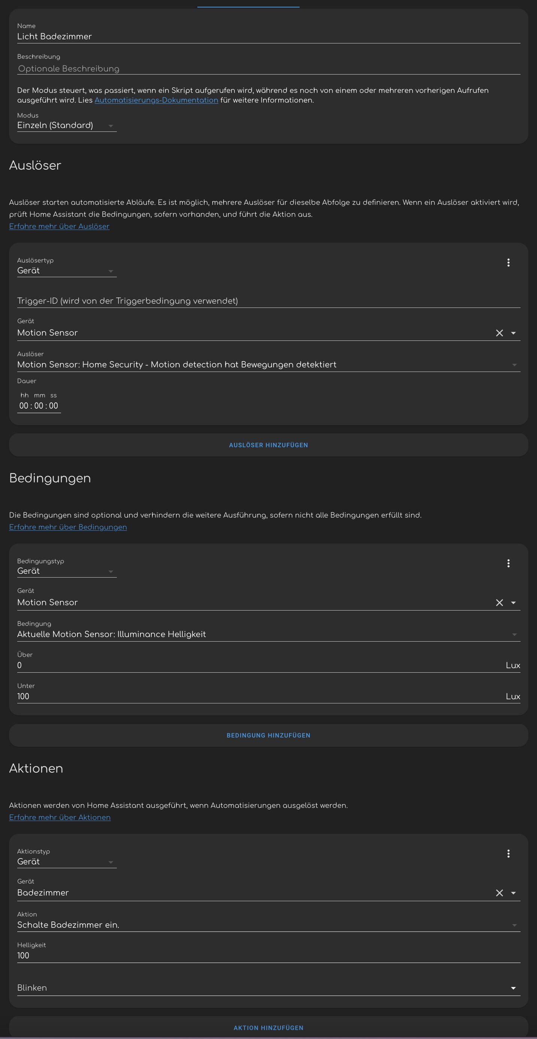Click Auslöser hinzufügen button
The height and width of the screenshot is (1039, 537).
(x=268, y=445)
